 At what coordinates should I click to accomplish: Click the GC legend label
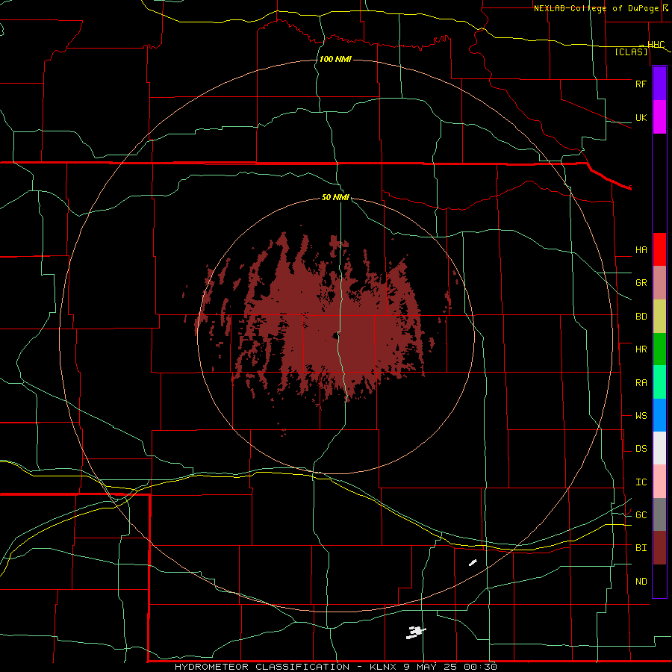(641, 515)
